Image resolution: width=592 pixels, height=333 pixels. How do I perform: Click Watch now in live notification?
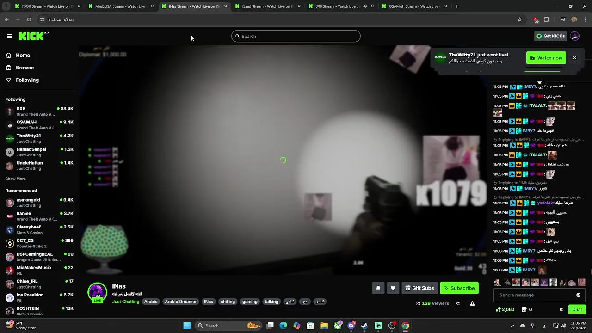tap(546, 58)
